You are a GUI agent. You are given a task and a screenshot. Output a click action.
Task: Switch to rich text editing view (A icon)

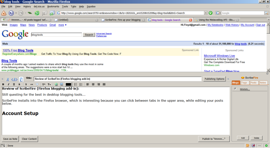pos(8,79)
